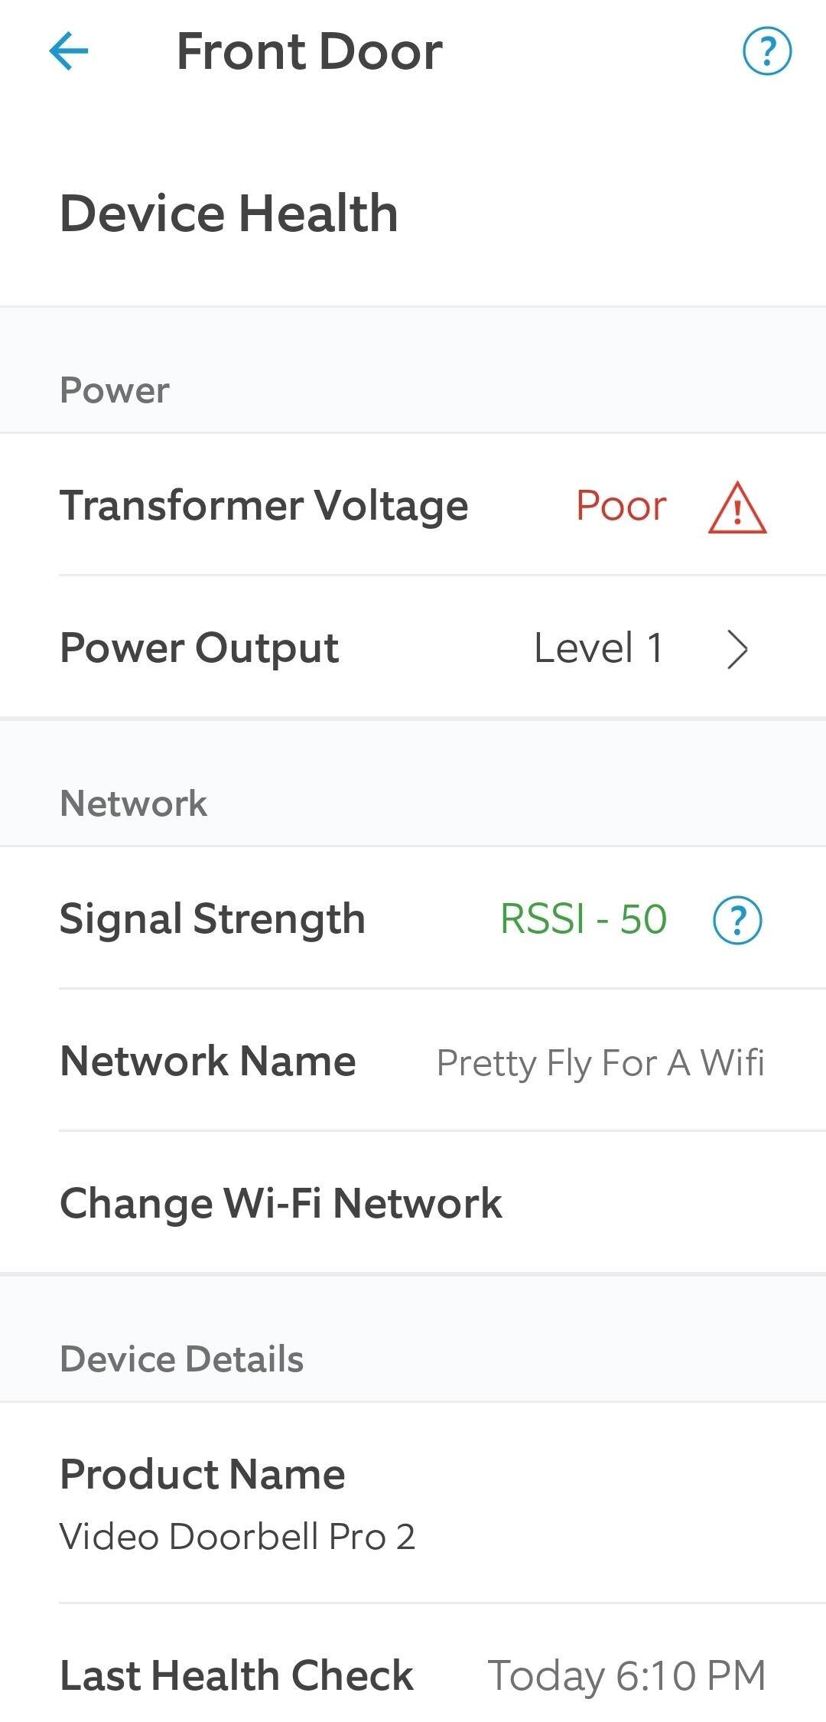Open Level 1 power output setting
Viewport: 826px width, 1722px height.
[598, 648]
